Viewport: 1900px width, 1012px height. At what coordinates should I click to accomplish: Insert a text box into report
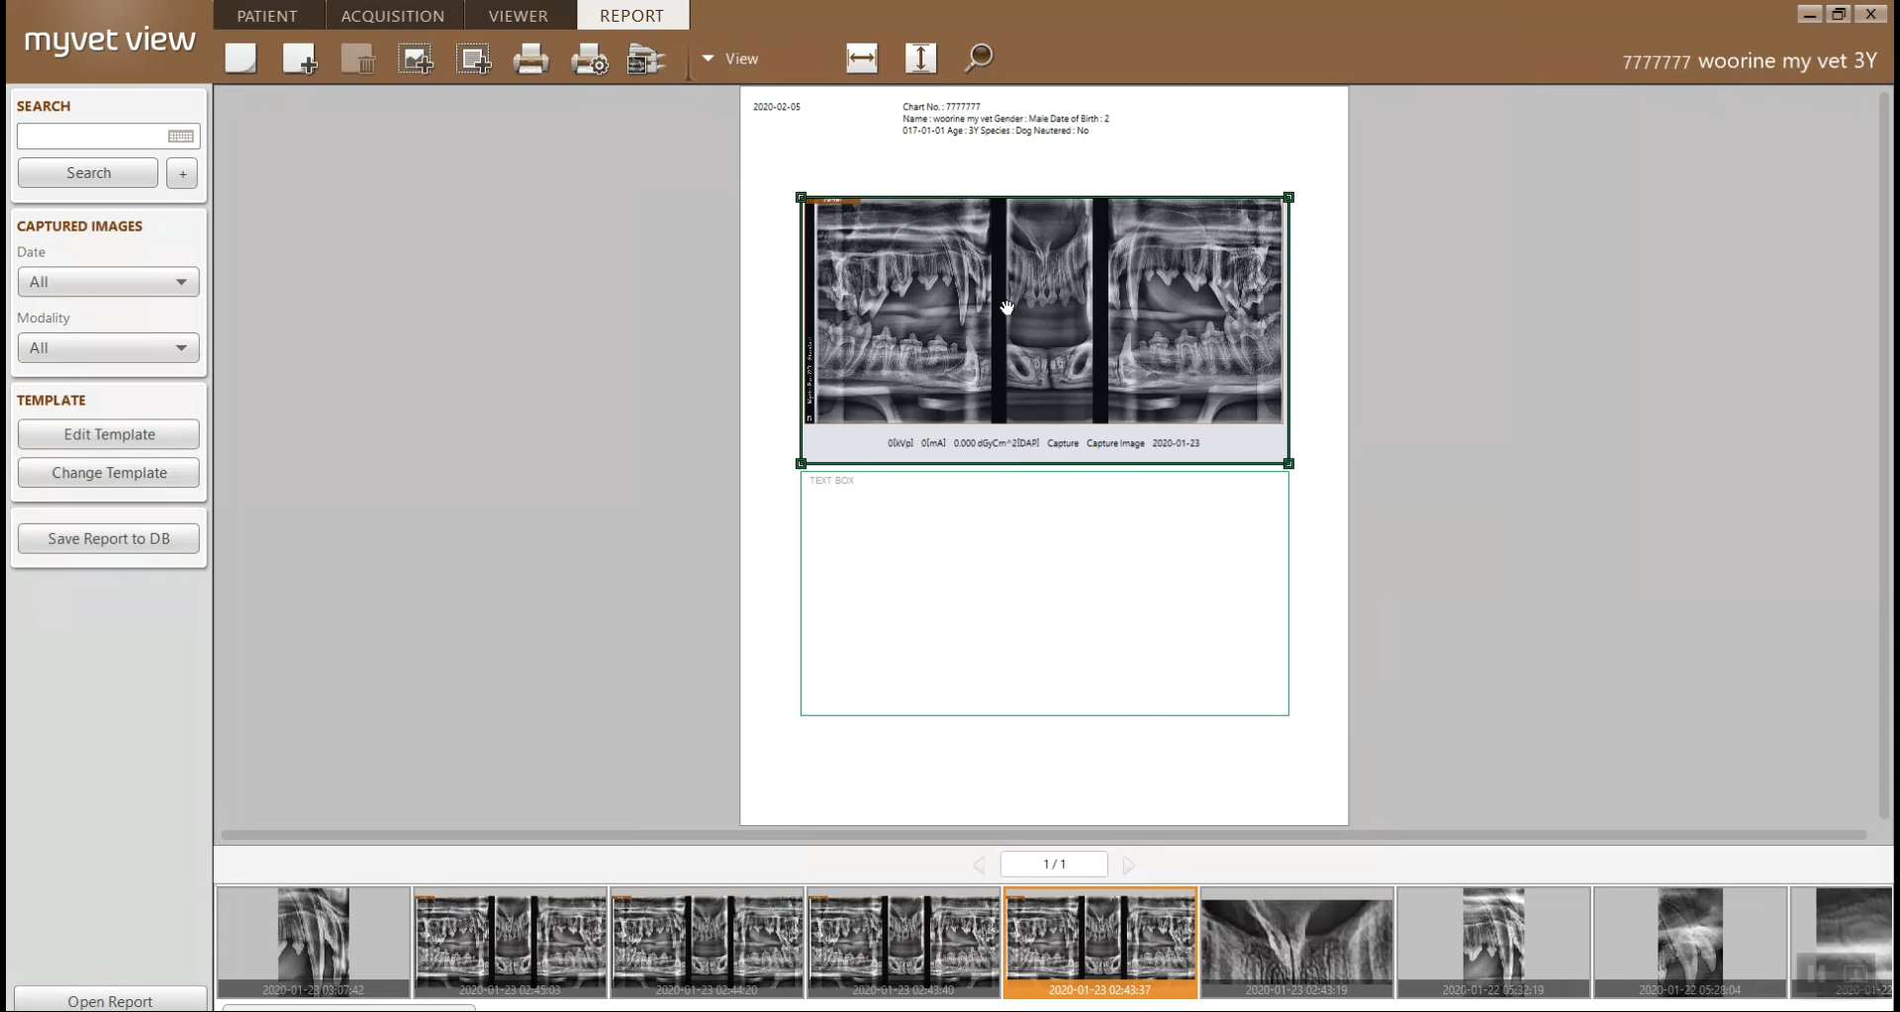473,59
